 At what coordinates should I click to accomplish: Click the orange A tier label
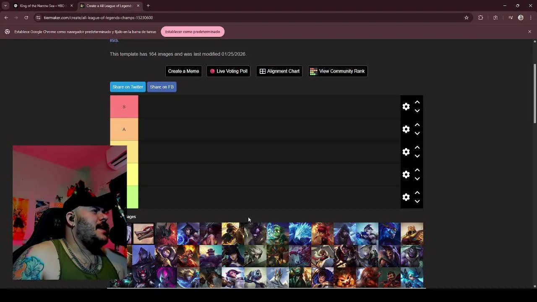pos(124,129)
